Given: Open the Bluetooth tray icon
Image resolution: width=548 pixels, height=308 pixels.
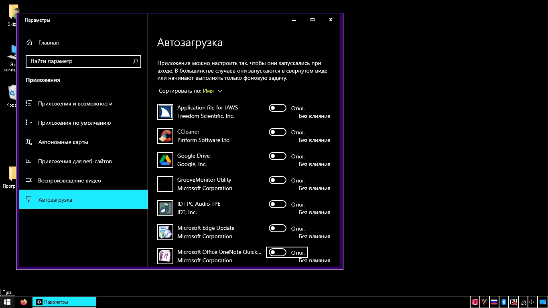Looking at the screenshot, I should [504, 302].
